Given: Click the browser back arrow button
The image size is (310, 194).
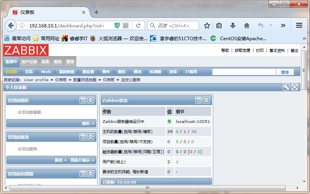Looking at the screenshot, I should [x=11, y=26].
